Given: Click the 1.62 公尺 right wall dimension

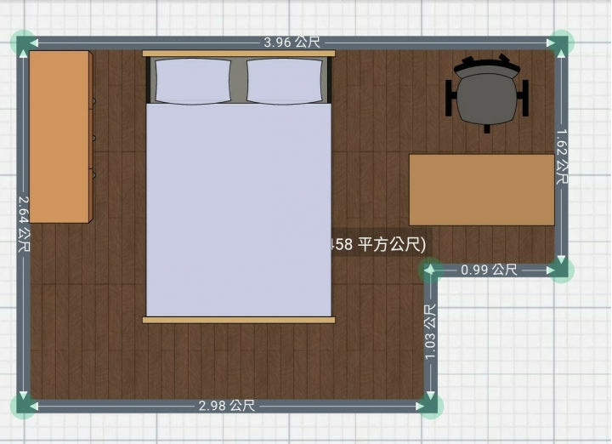Looking at the screenshot, I should (561, 157).
